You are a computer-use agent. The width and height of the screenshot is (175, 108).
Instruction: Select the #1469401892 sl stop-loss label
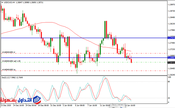(x=8, y=52)
